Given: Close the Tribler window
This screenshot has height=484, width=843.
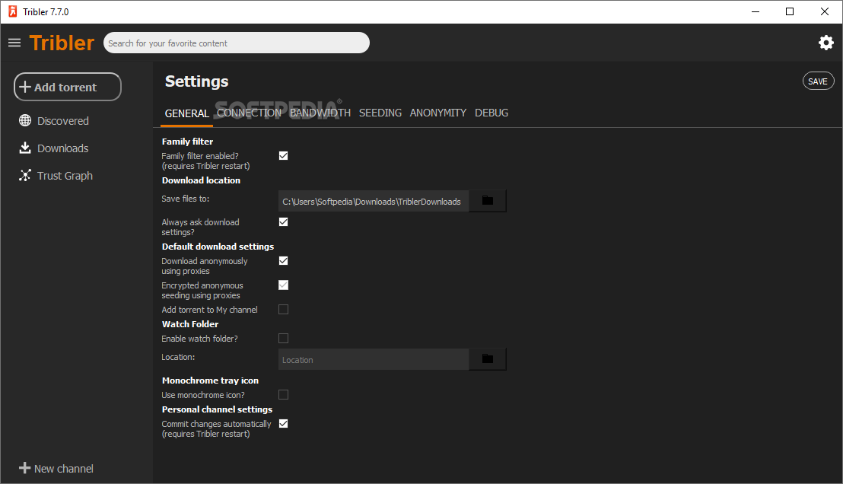Looking at the screenshot, I should pos(825,11).
